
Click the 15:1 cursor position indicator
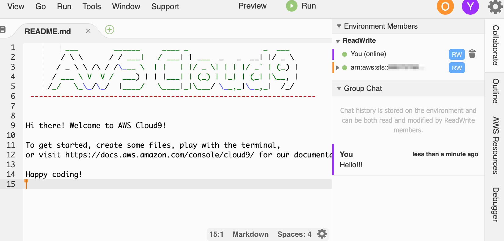coord(216,234)
